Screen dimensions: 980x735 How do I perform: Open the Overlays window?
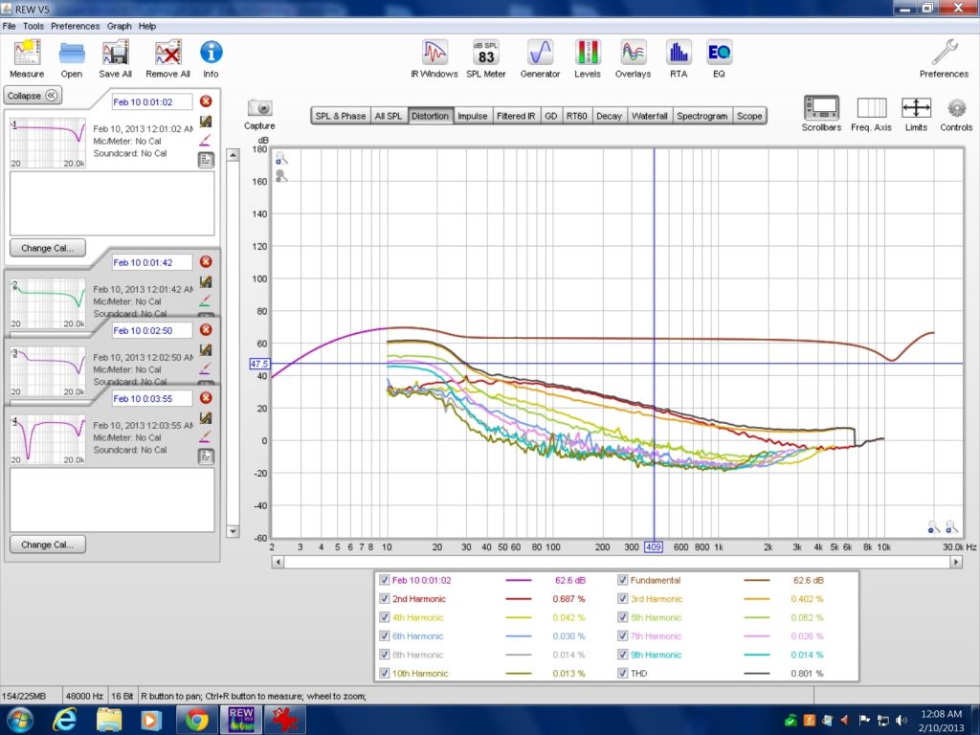pyautogui.click(x=634, y=53)
